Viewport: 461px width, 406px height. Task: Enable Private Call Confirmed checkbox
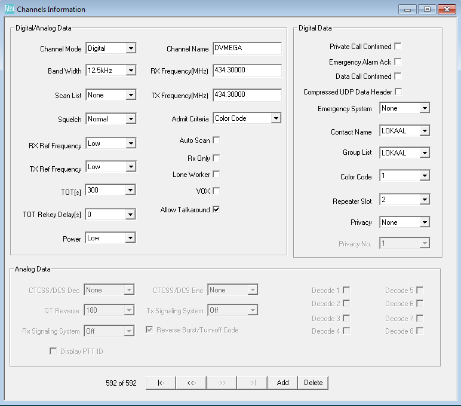pyautogui.click(x=398, y=47)
